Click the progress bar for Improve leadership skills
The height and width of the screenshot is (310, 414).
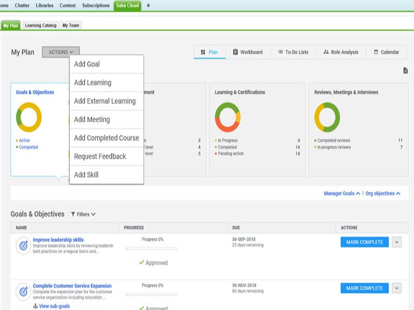pos(152,249)
